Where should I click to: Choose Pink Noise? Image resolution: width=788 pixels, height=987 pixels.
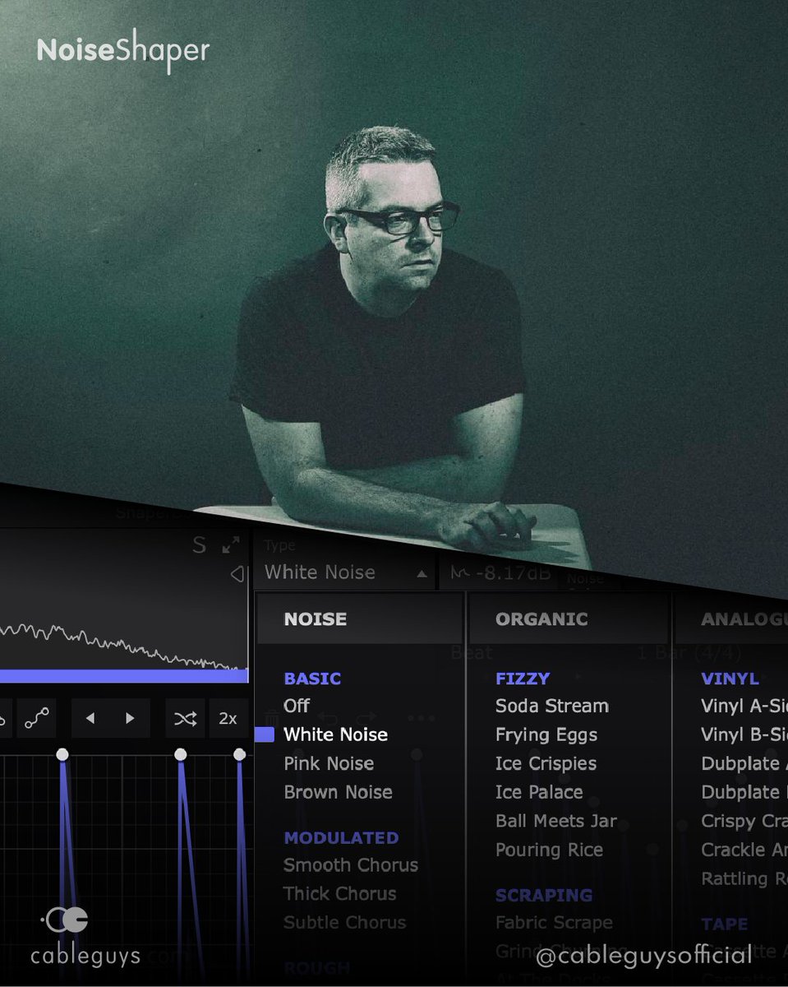point(329,763)
